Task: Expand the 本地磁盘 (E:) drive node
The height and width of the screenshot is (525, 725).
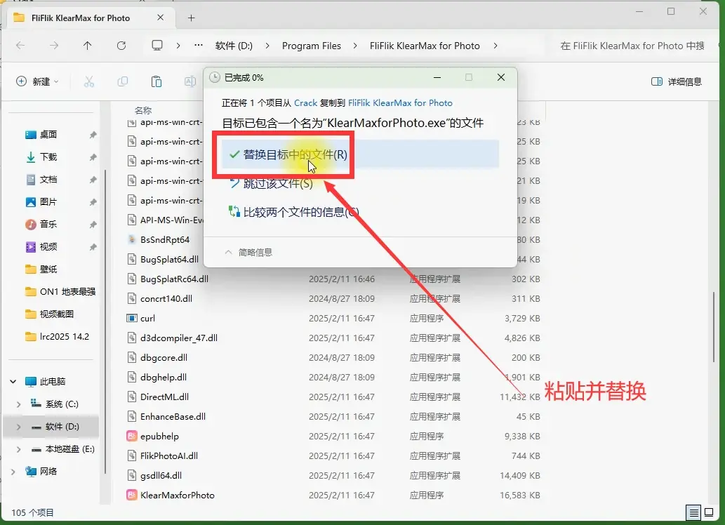Action: (18, 449)
